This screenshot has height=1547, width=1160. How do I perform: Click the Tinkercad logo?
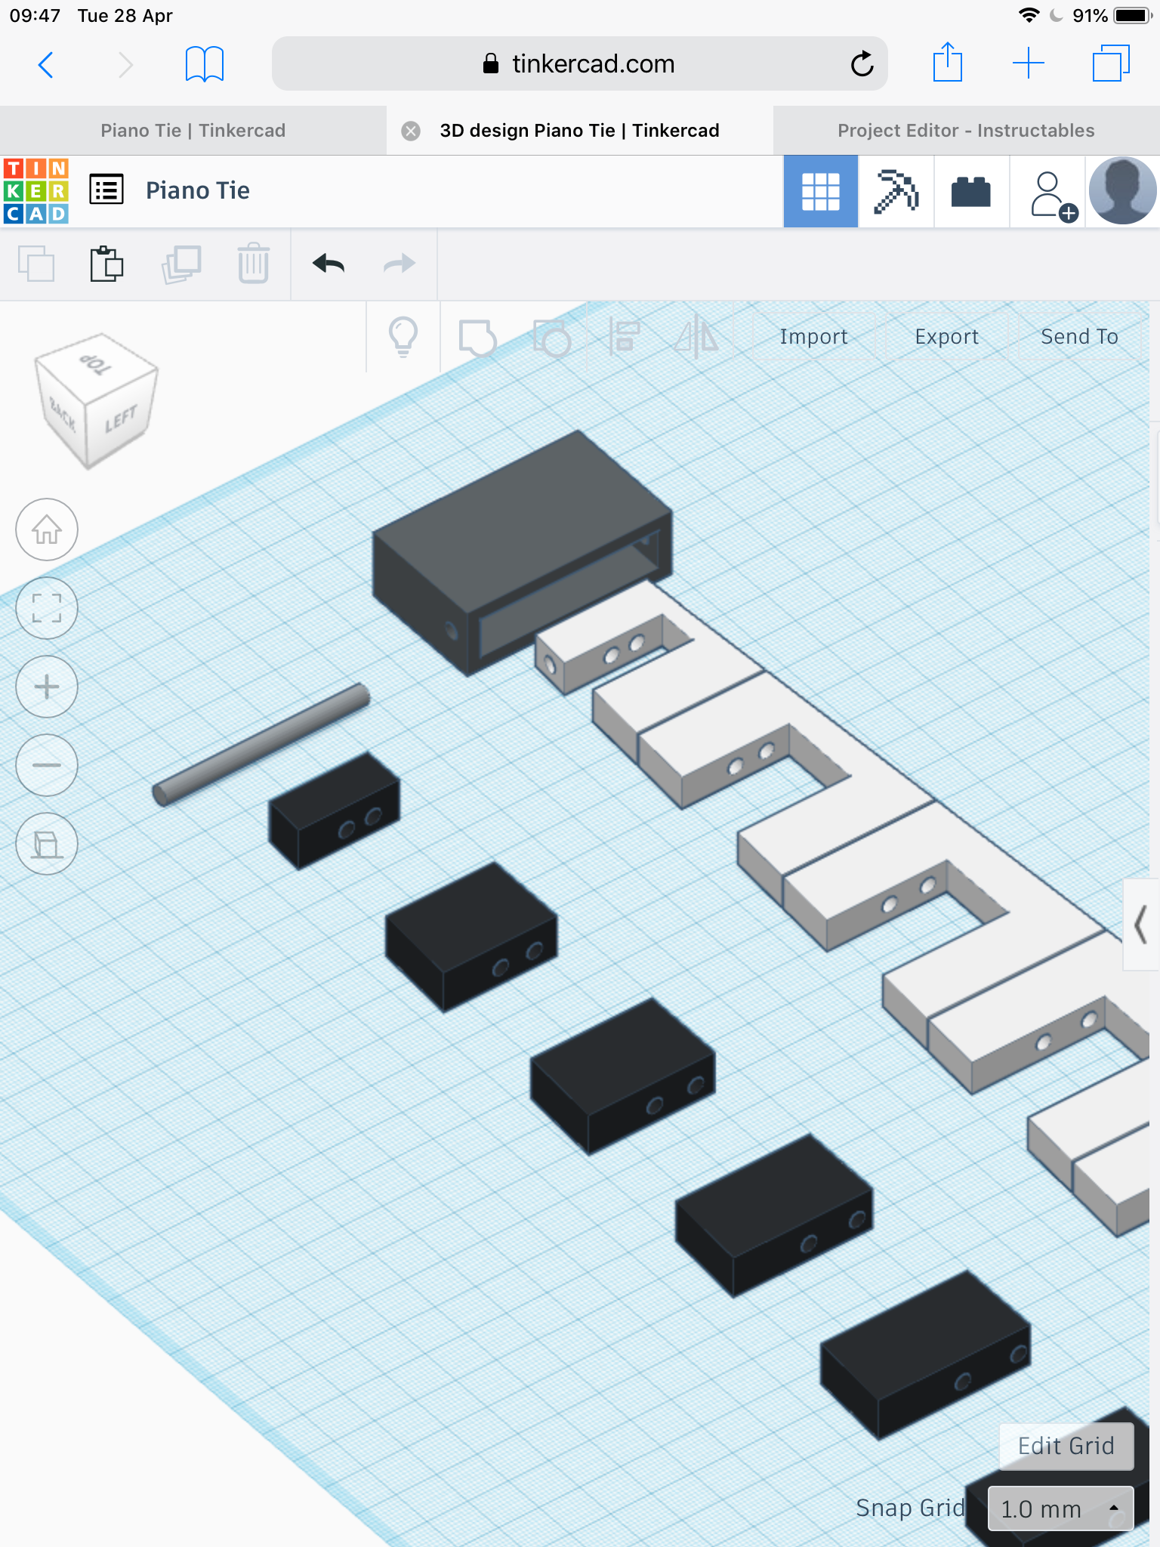tap(36, 190)
